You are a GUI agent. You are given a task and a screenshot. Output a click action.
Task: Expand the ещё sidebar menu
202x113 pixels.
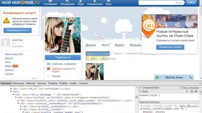coord(35,78)
